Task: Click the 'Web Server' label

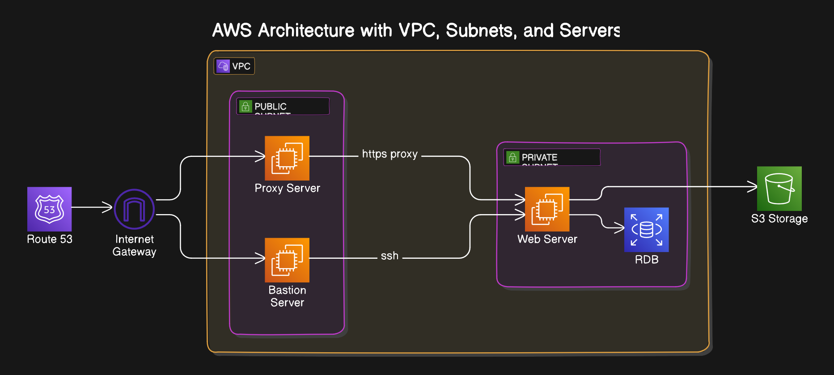Action: click(547, 239)
